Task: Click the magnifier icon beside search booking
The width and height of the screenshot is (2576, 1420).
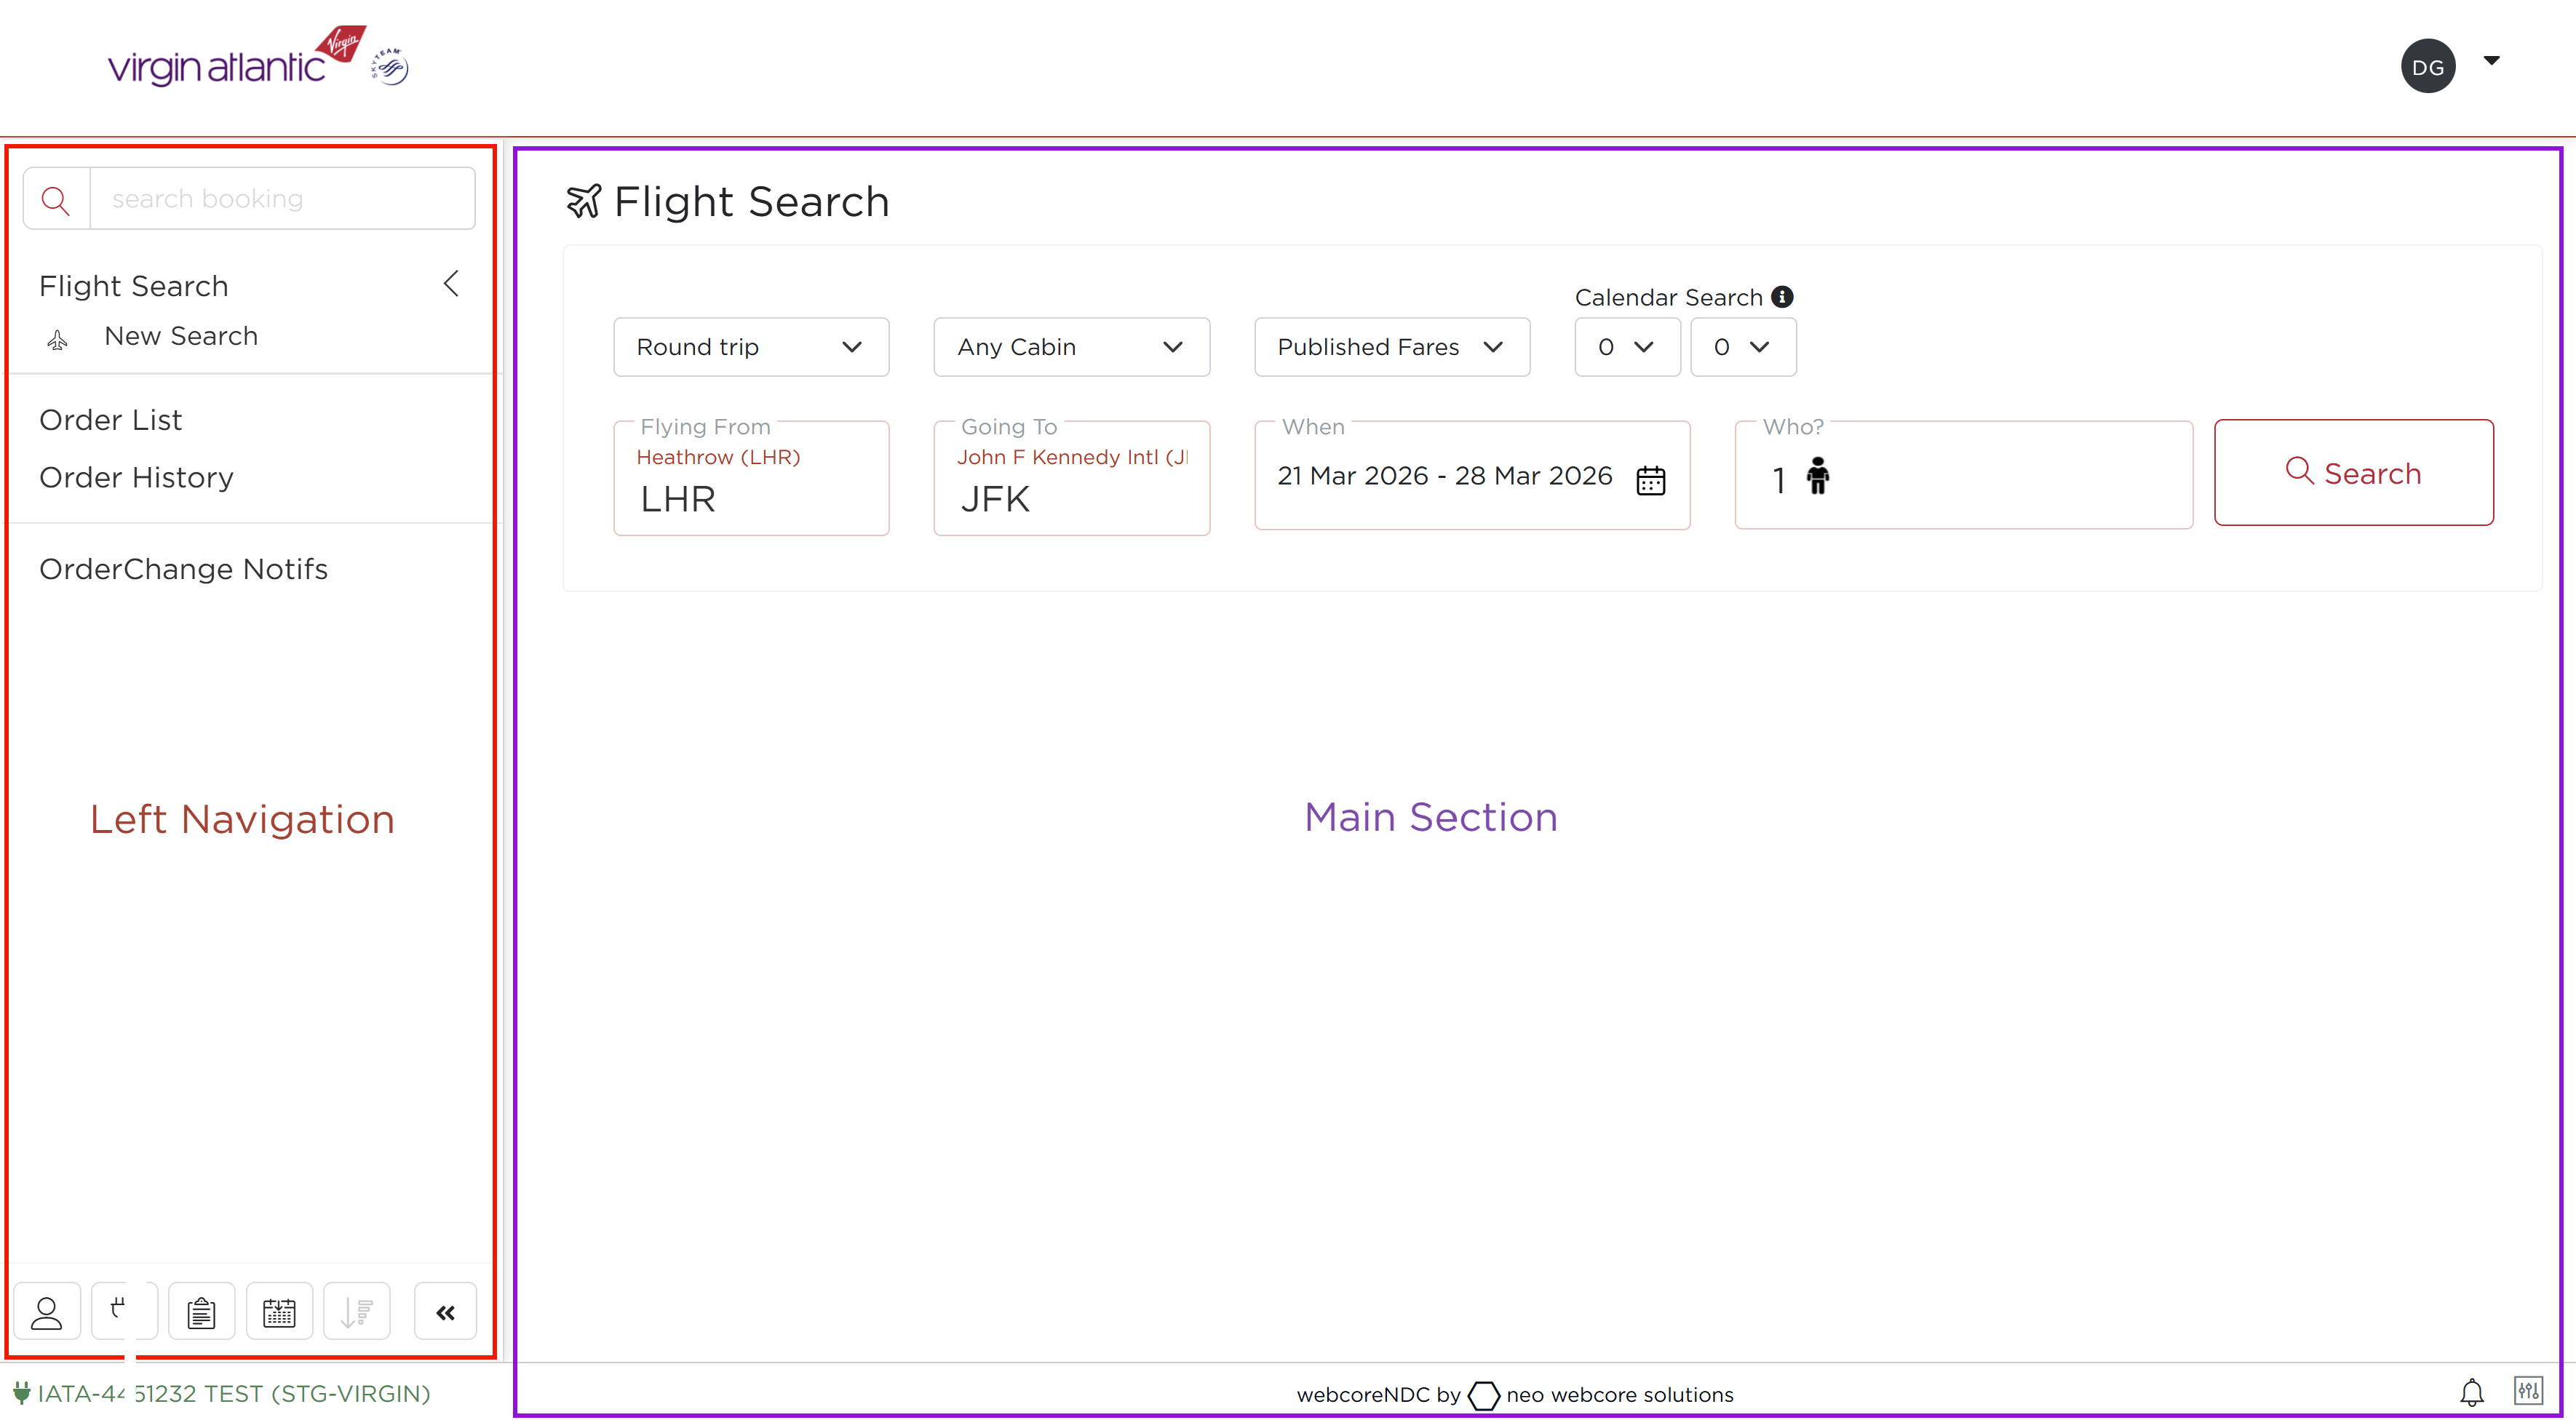Action: (56, 199)
